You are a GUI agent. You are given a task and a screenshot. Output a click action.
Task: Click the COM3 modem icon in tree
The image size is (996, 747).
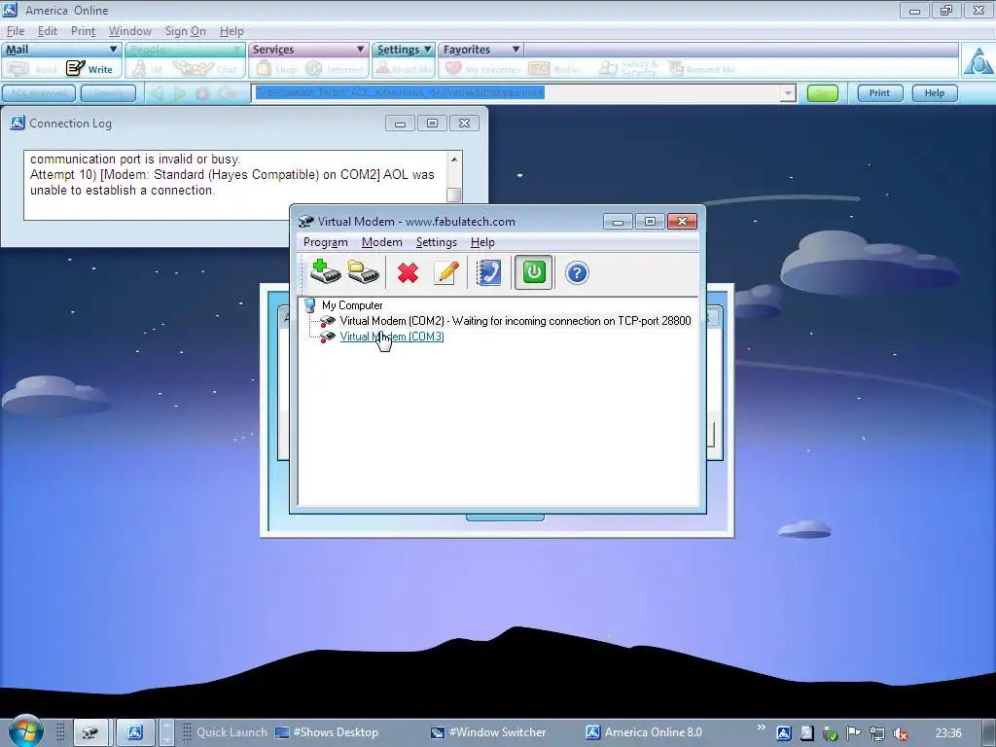coord(327,337)
